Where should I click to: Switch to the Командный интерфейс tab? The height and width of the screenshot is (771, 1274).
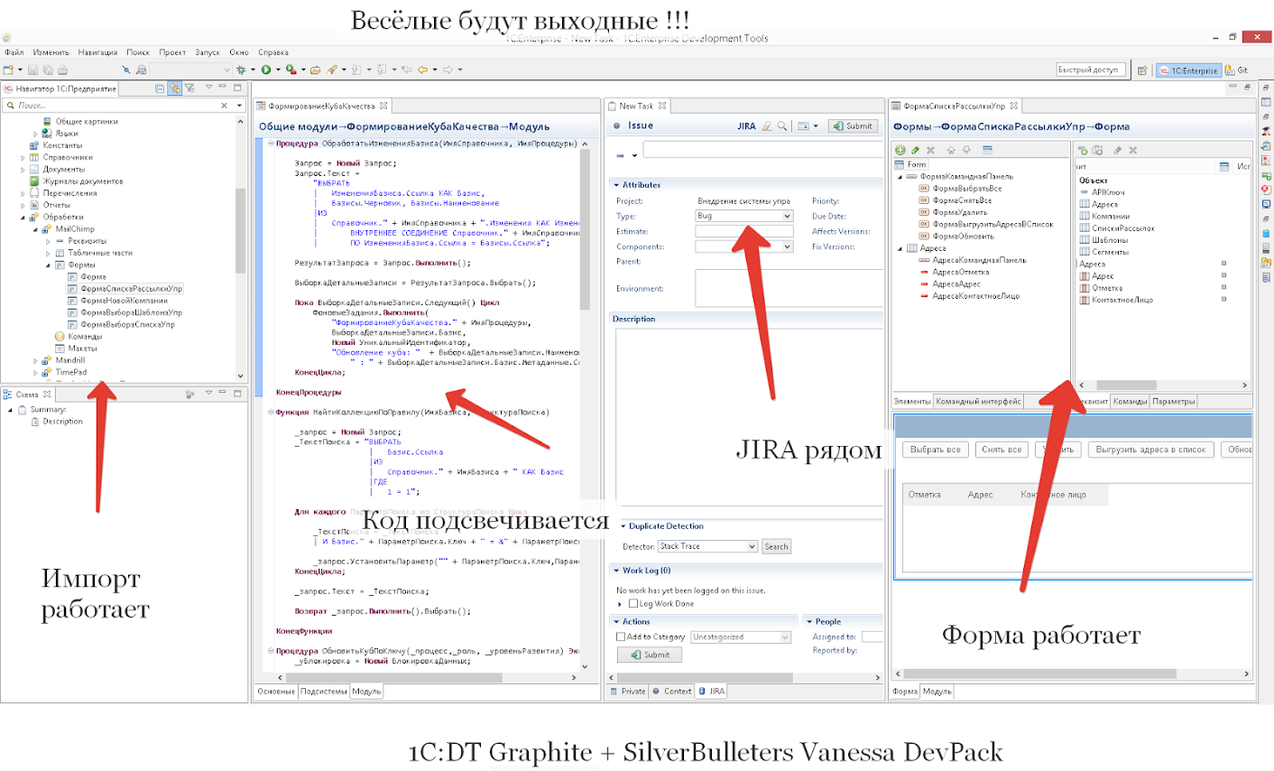(x=978, y=401)
